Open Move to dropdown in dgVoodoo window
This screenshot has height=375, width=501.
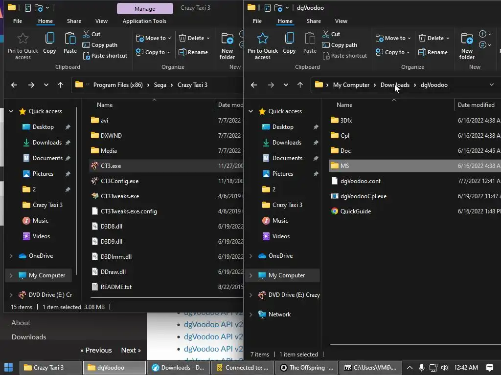point(393,38)
